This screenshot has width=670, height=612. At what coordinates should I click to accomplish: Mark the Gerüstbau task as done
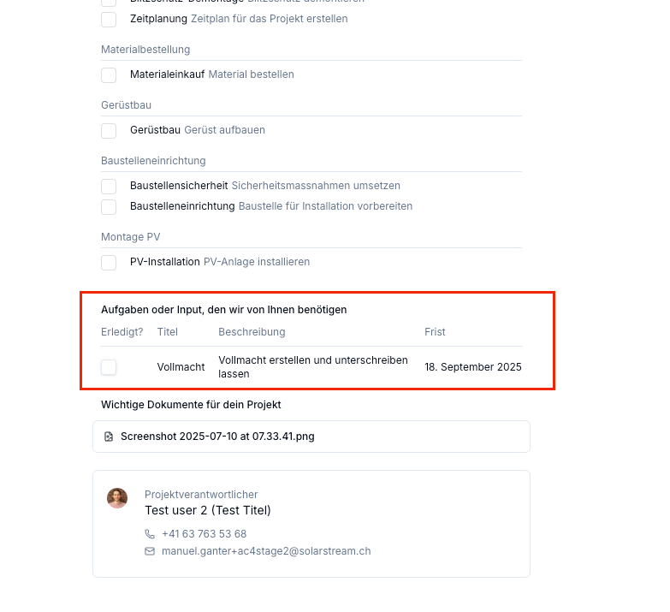click(x=109, y=130)
